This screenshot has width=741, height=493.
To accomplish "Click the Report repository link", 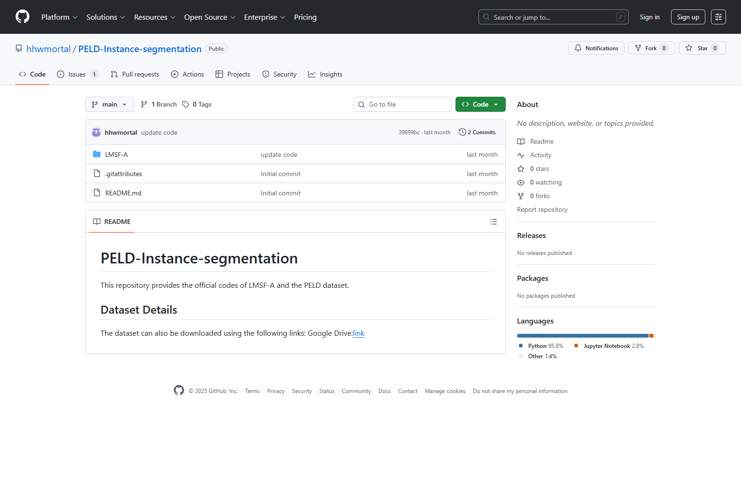I will [542, 209].
